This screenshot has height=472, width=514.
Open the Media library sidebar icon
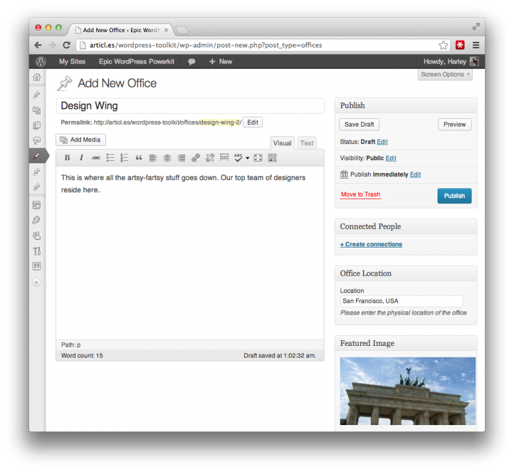pyautogui.click(x=37, y=110)
